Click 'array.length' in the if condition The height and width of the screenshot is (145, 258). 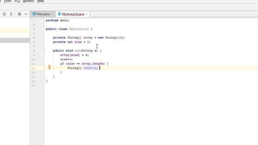(92, 64)
